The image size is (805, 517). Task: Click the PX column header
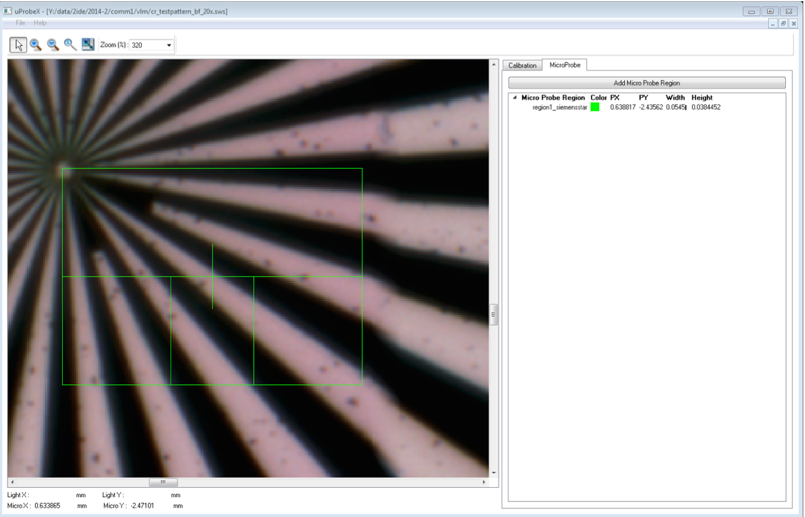pos(615,98)
